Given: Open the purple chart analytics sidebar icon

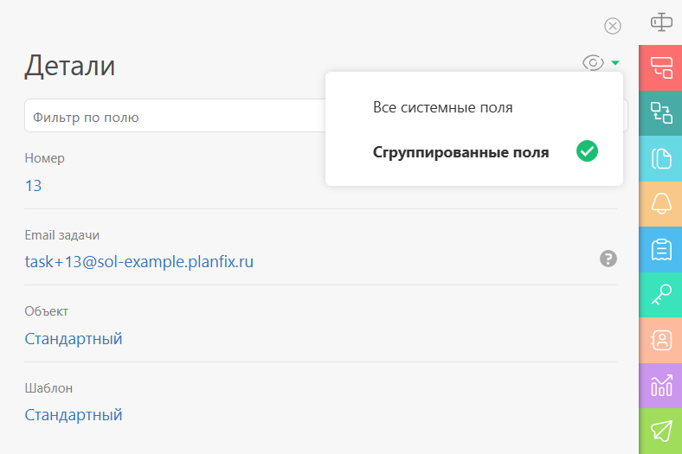Looking at the screenshot, I should click(x=660, y=386).
